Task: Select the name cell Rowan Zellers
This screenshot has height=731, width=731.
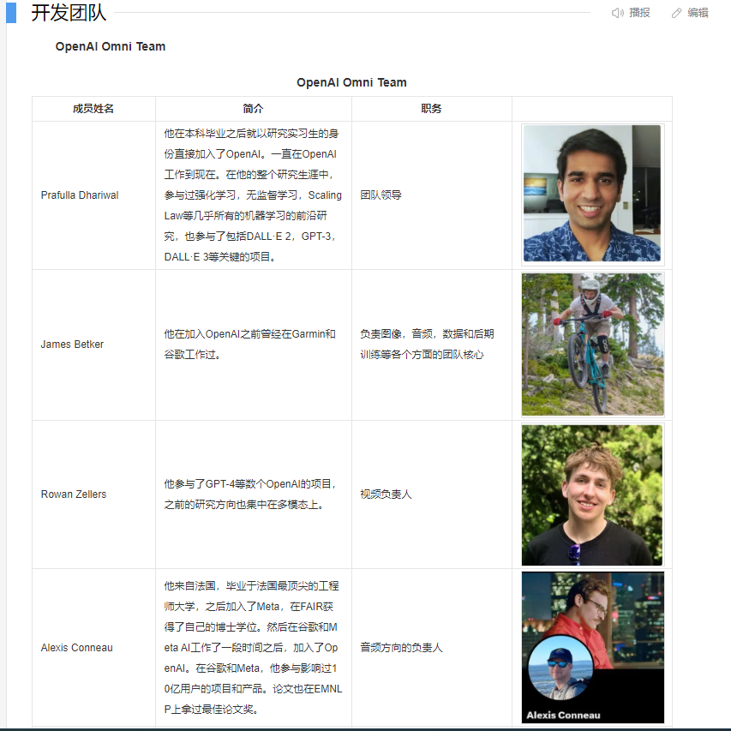Action: tap(74, 494)
